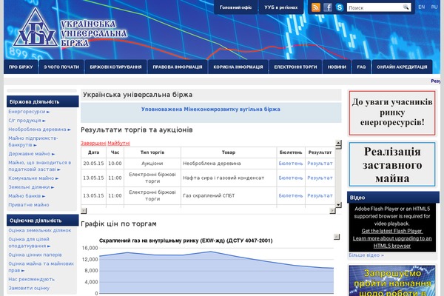Open Реалізація заставного майна banner

(392, 164)
